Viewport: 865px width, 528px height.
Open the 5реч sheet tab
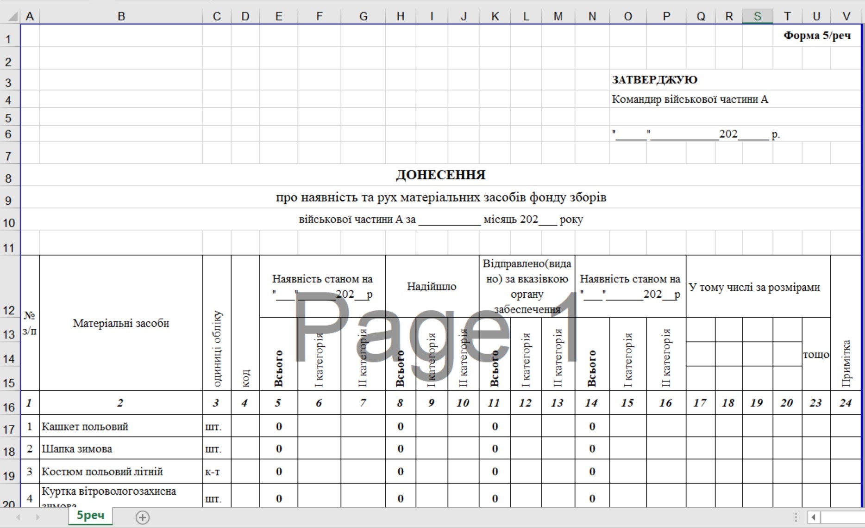pyautogui.click(x=90, y=516)
